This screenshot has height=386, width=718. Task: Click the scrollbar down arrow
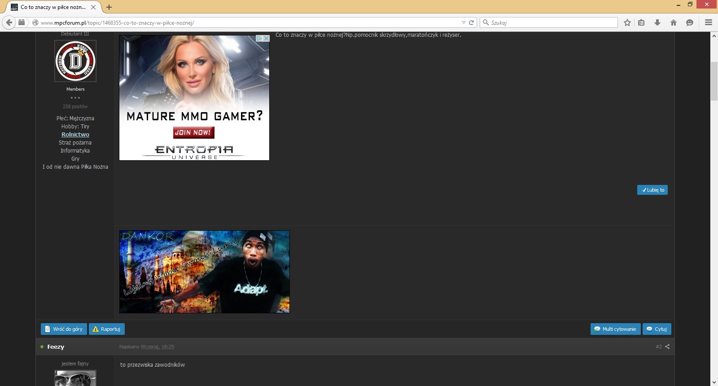coord(714,382)
